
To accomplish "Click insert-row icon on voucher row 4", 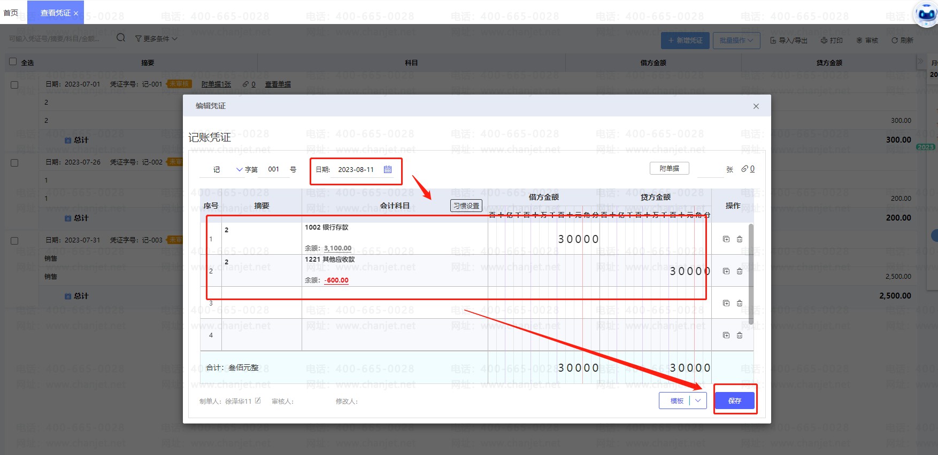I will pos(726,335).
